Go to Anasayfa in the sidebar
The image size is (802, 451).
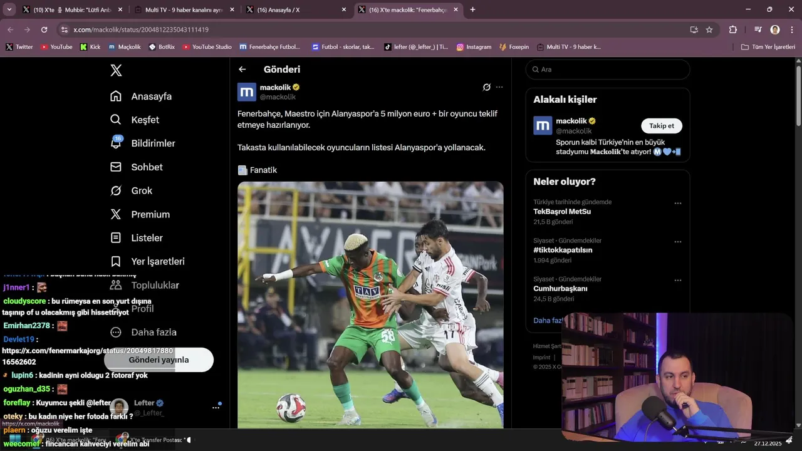141,96
